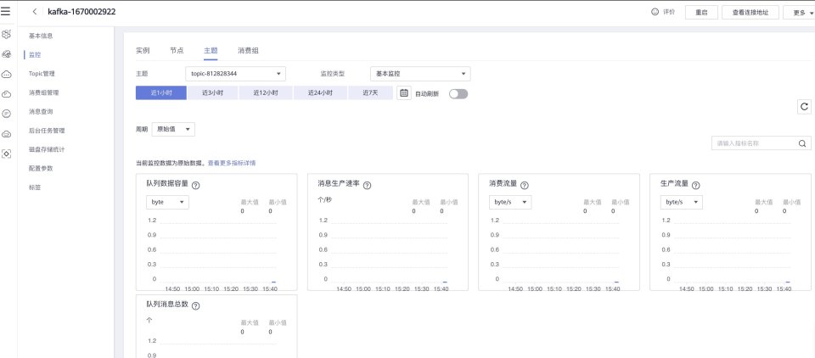Click help icon next to 队列数据容量
815x358 pixels.
pos(195,185)
